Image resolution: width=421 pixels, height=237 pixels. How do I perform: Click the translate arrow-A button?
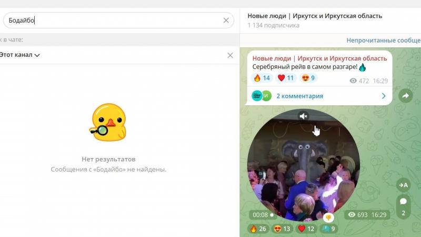click(403, 184)
